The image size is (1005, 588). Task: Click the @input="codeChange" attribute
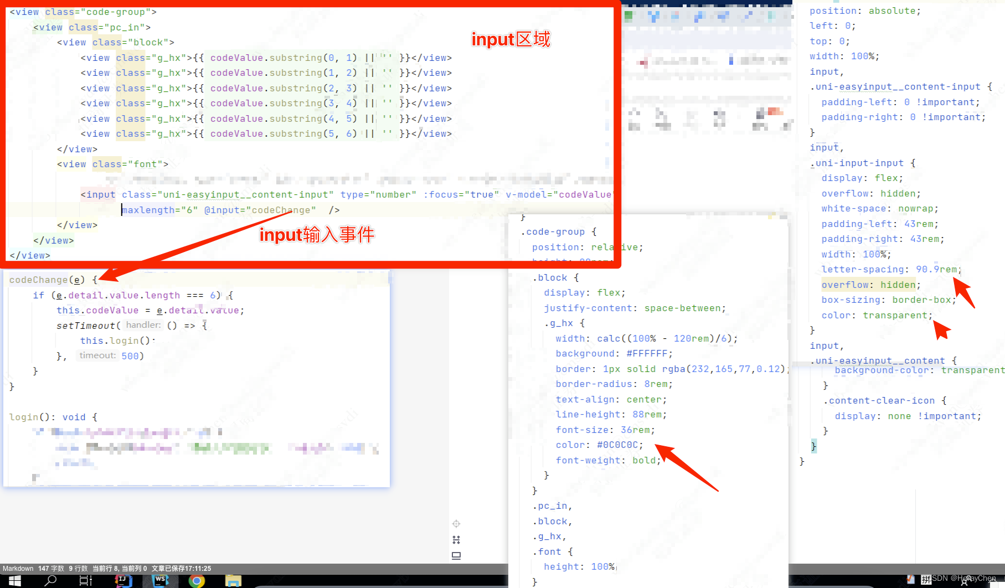pos(260,210)
